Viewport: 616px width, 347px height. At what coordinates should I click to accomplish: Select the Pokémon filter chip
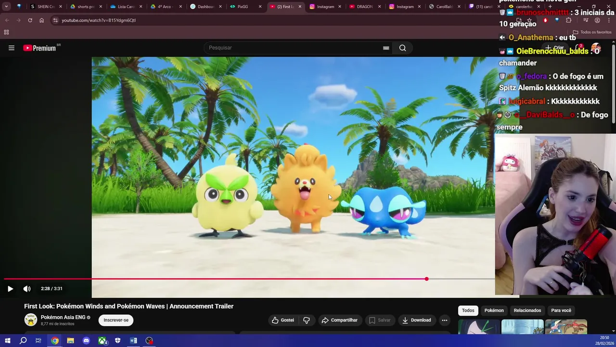(x=494, y=310)
